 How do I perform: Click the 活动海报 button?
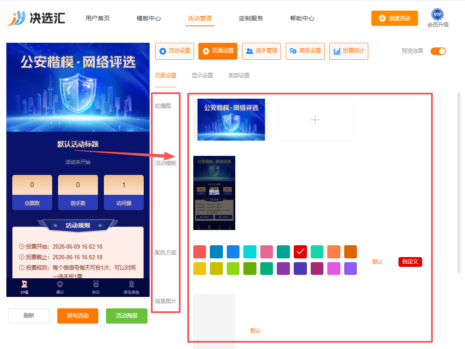[x=127, y=316]
